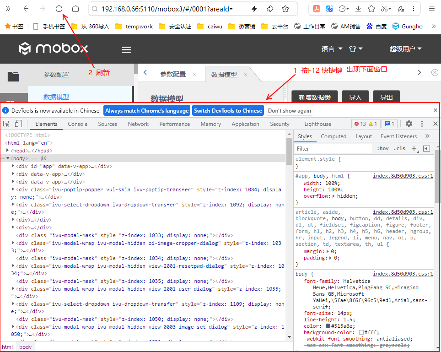This screenshot has width=441, height=352.
Task: Click the Styles Filter input field
Action: 333,149
